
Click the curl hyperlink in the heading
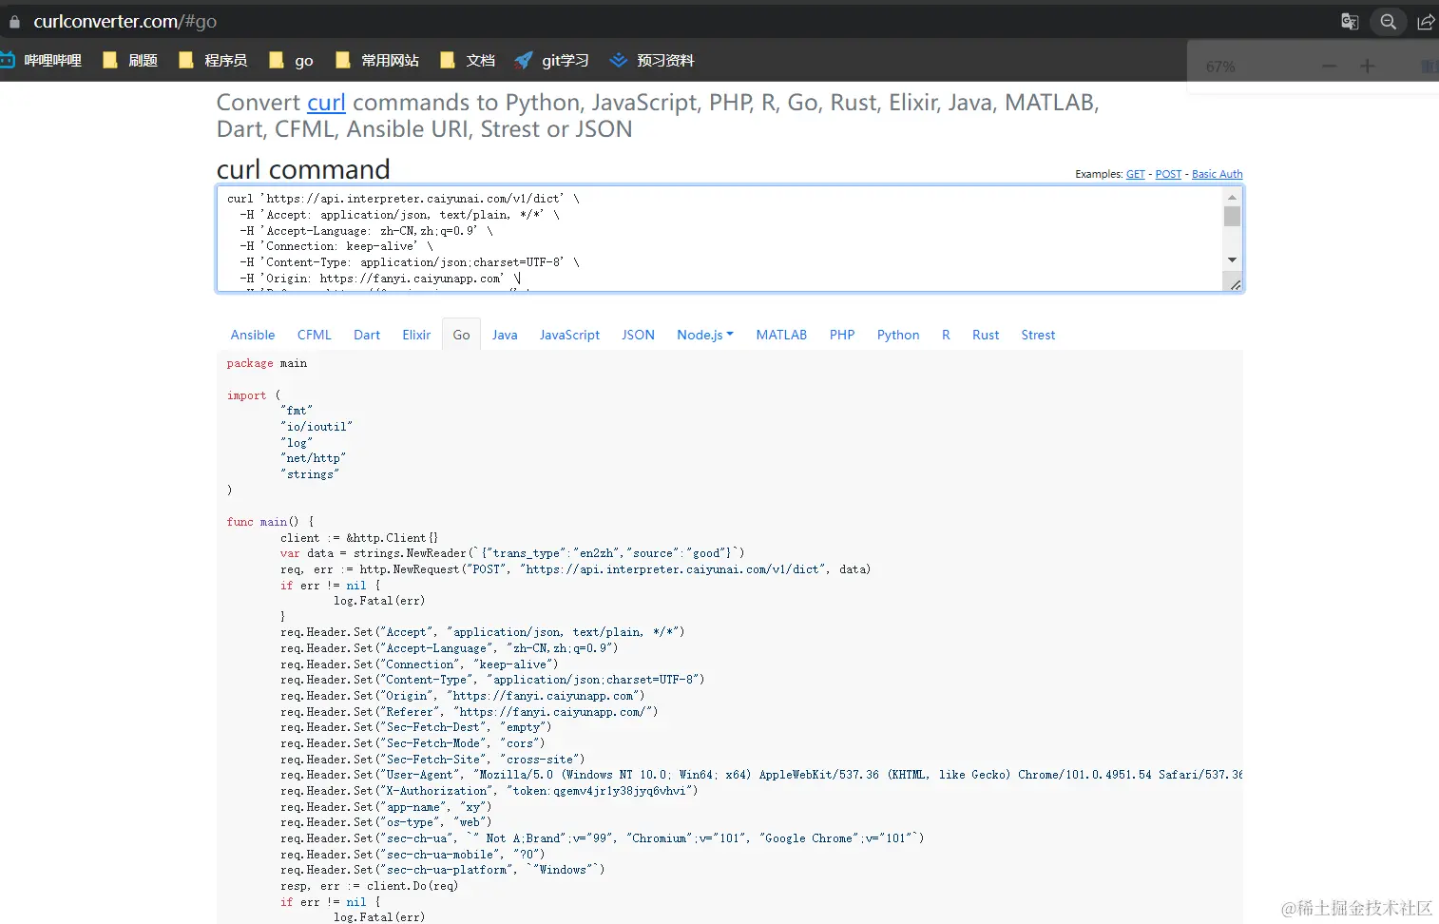tap(326, 102)
